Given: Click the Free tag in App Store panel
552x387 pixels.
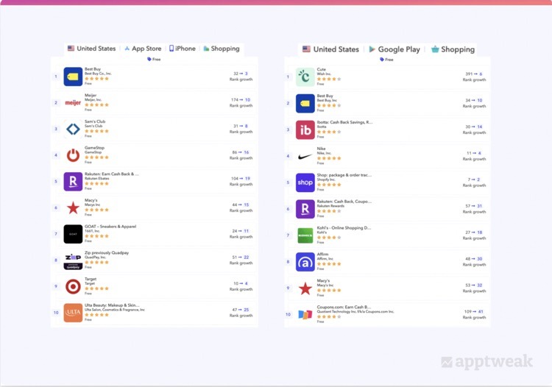Looking at the screenshot, I should coord(154,59).
